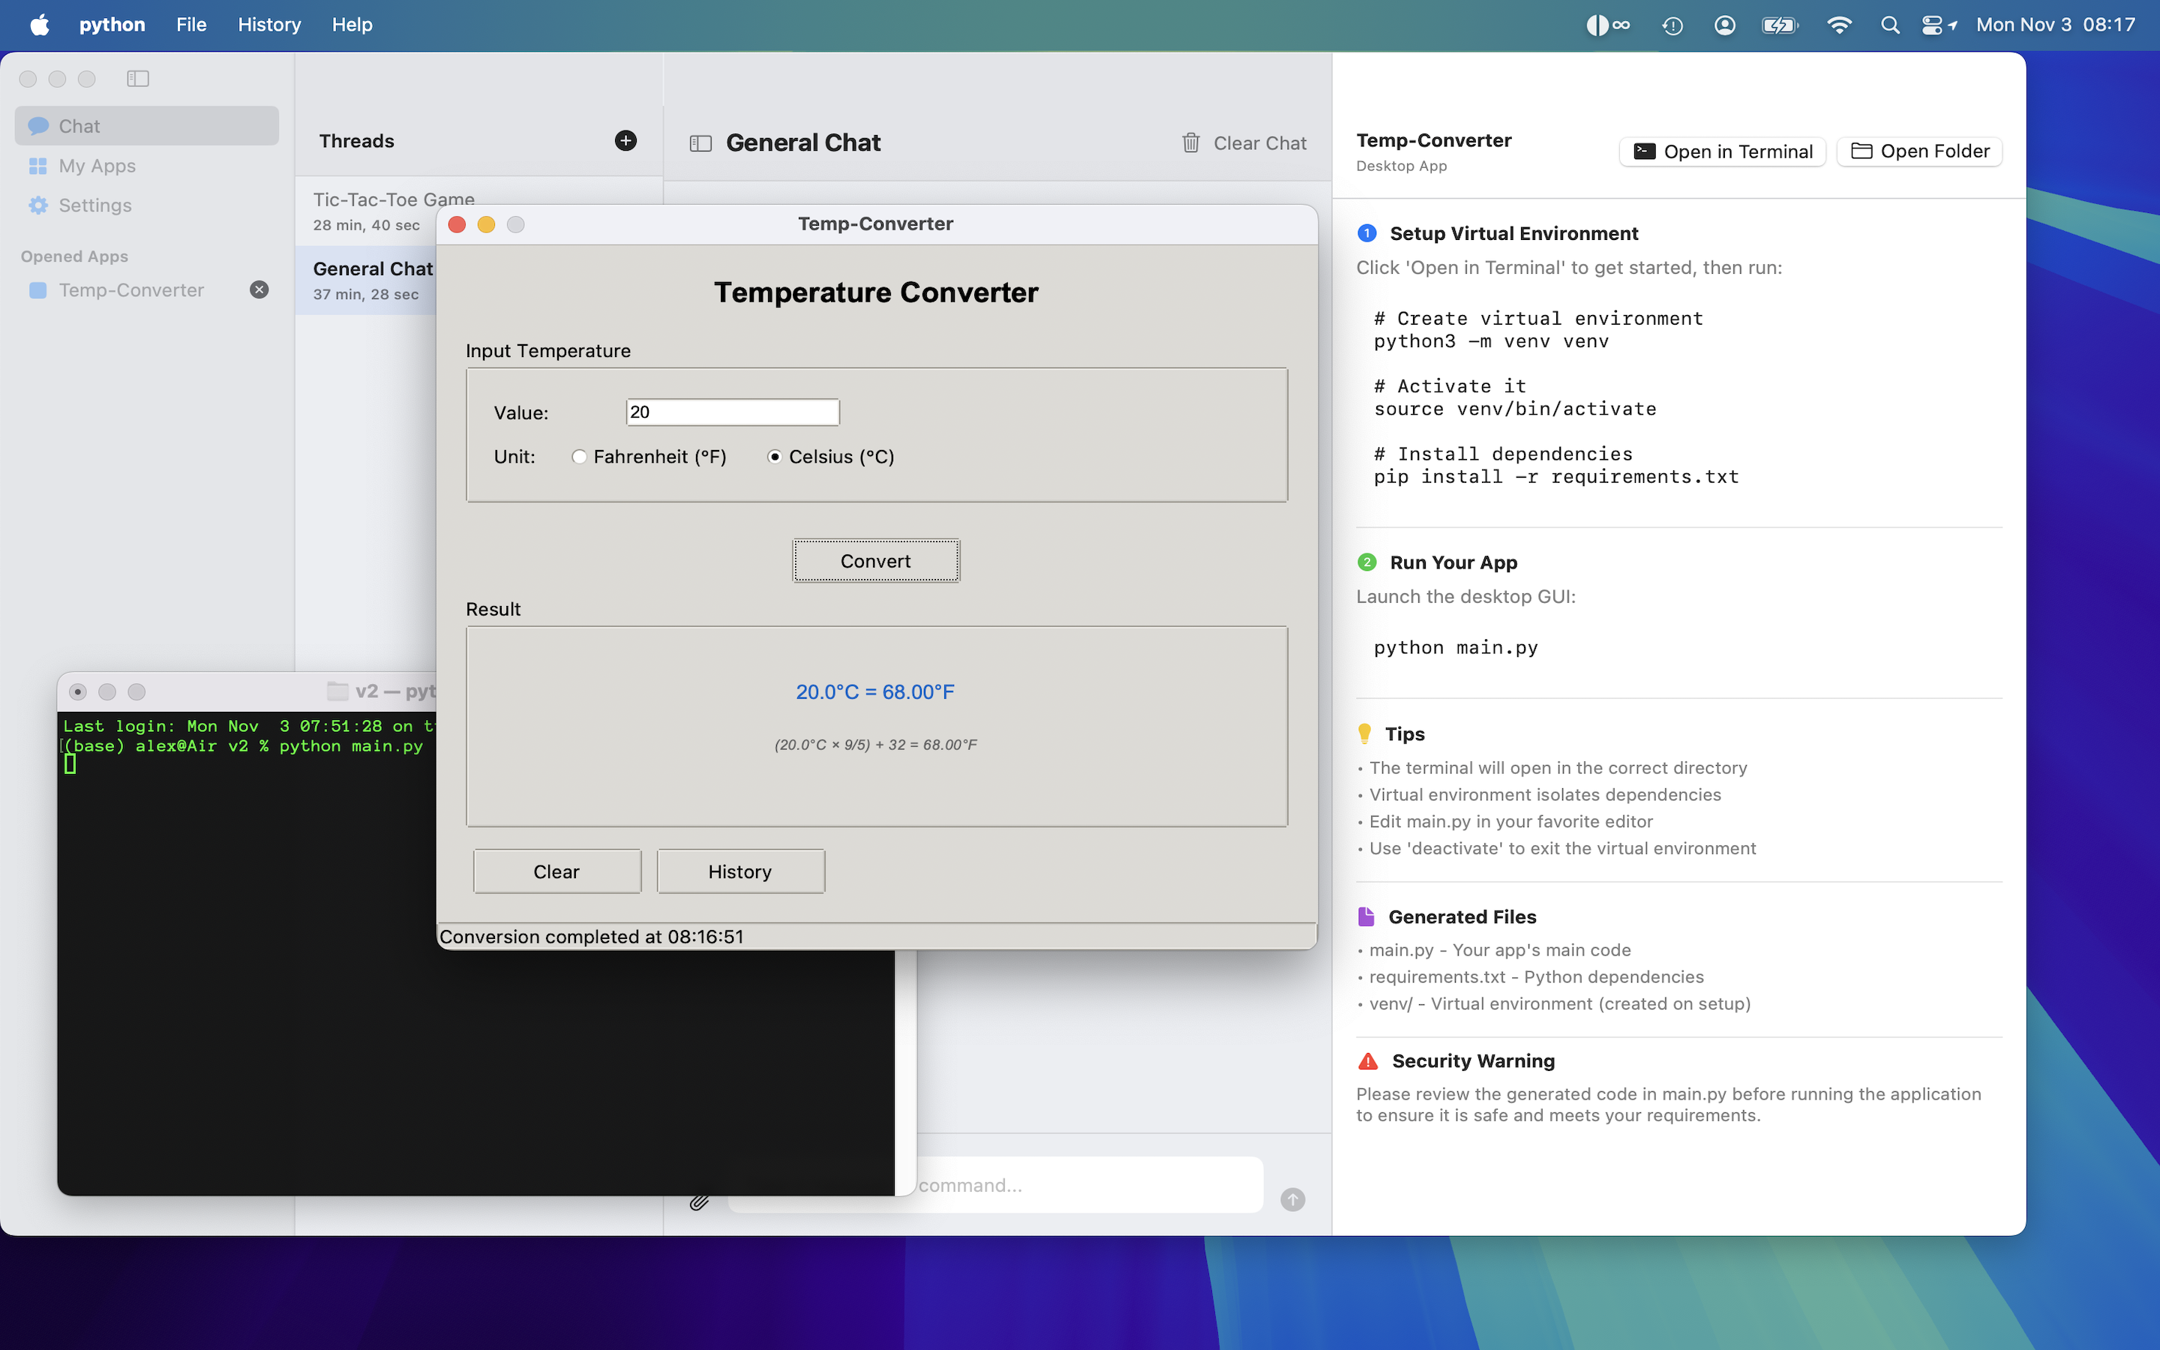Viewport: 2160px width, 1350px height.
Task: Click the trash icon for Clear Chat
Action: click(1191, 142)
